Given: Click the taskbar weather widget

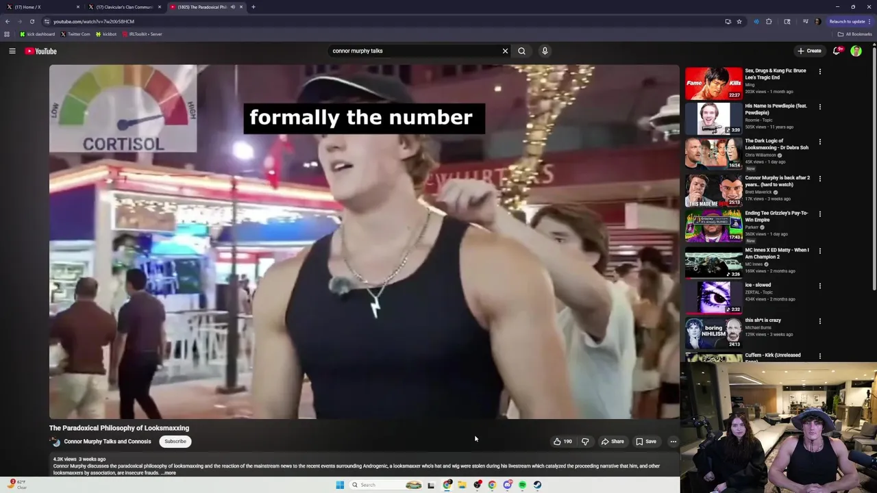Looking at the screenshot, I should coord(18,484).
